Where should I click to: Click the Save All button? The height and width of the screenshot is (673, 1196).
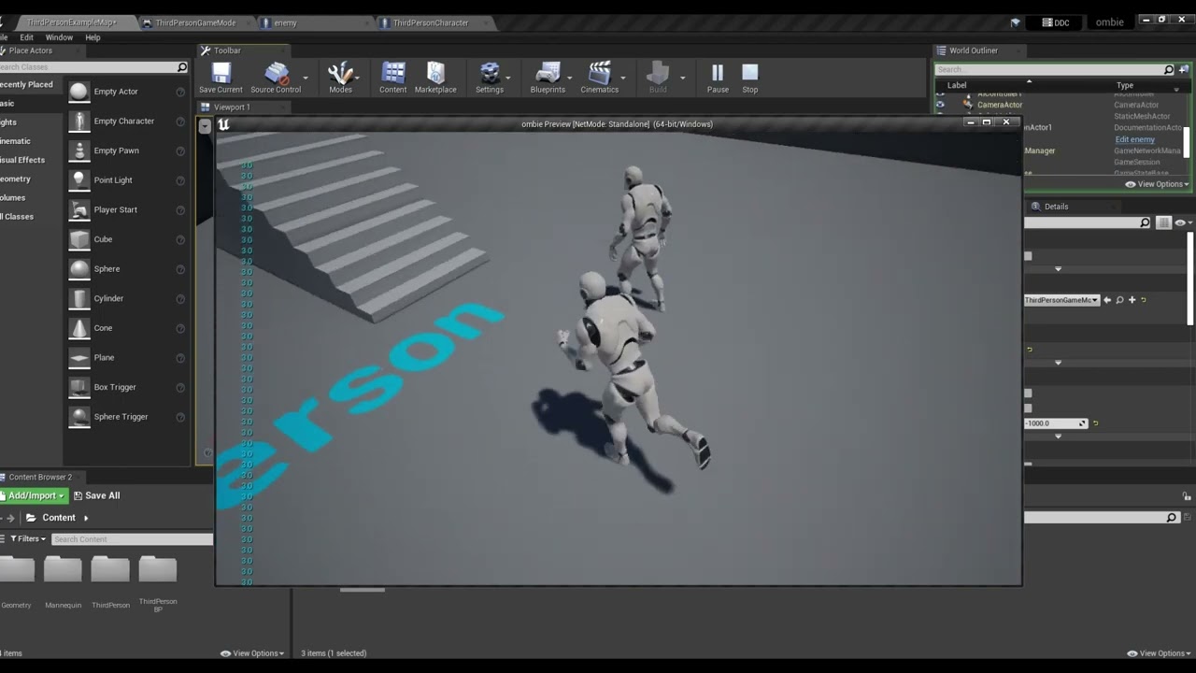click(97, 495)
